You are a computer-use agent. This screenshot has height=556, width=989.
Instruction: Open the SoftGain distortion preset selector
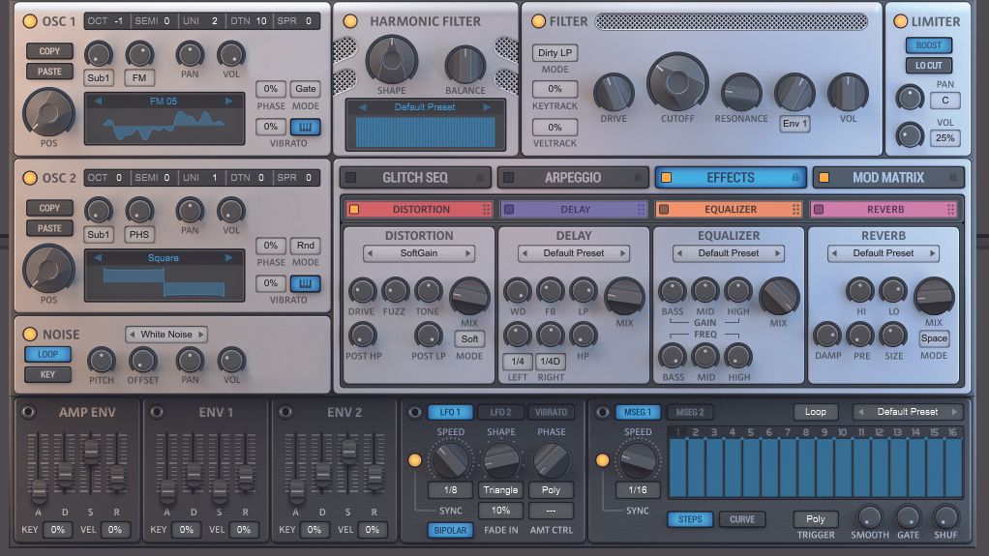[x=419, y=252]
